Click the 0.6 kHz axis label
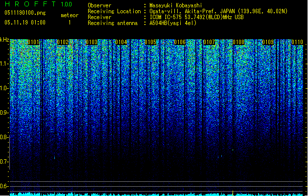The height and width of the screenshot is (196, 308). coord(4,186)
